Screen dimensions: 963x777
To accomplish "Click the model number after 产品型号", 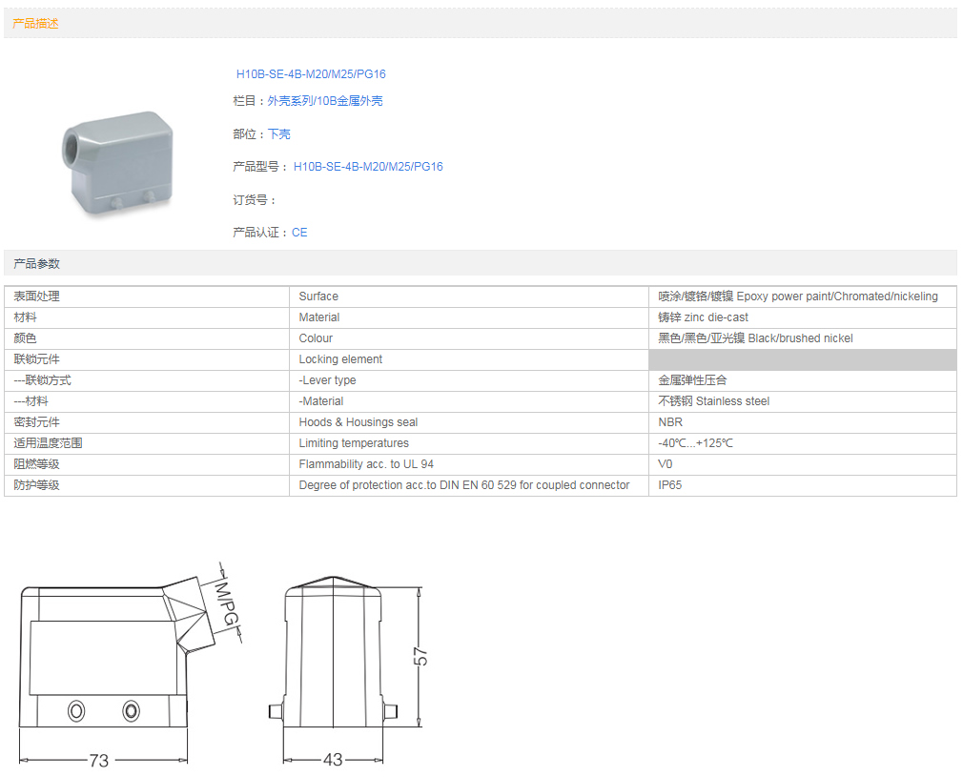I will click(x=368, y=167).
